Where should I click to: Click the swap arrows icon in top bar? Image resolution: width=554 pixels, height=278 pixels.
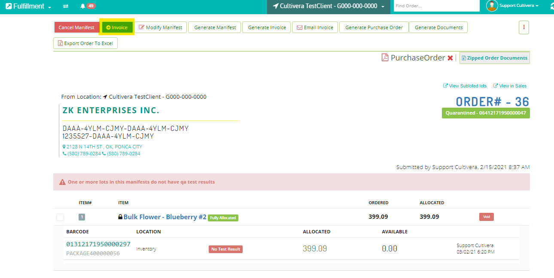coord(66,6)
